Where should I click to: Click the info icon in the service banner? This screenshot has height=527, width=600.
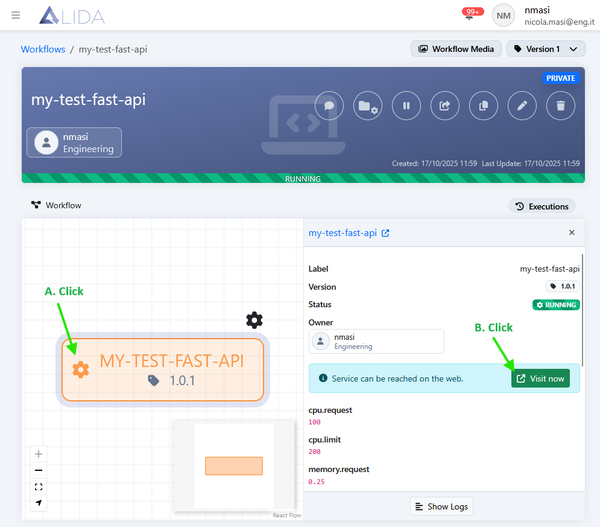323,378
